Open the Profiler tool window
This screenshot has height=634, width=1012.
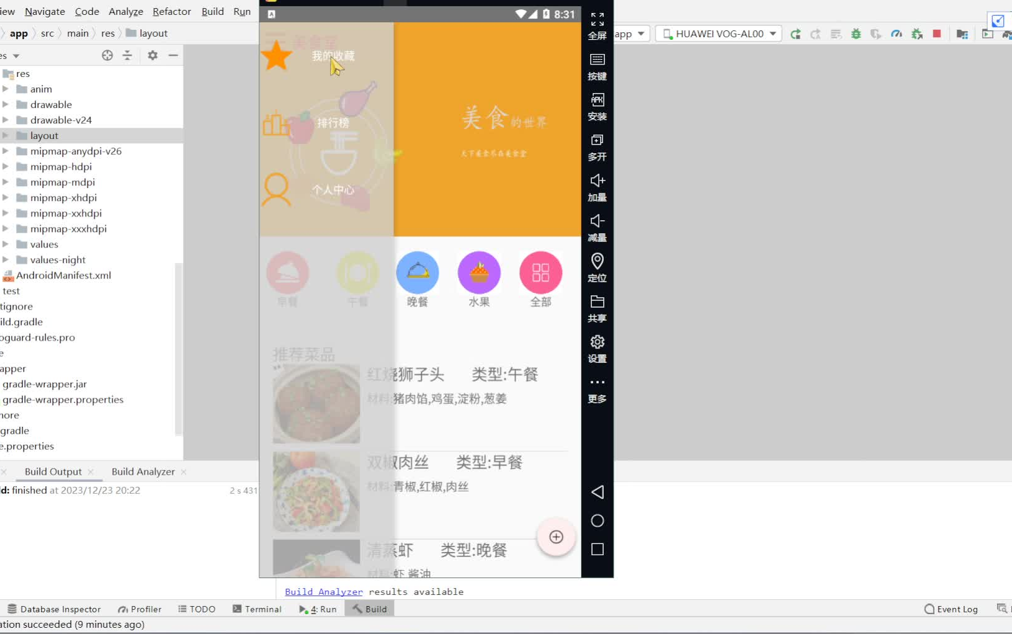pos(140,609)
